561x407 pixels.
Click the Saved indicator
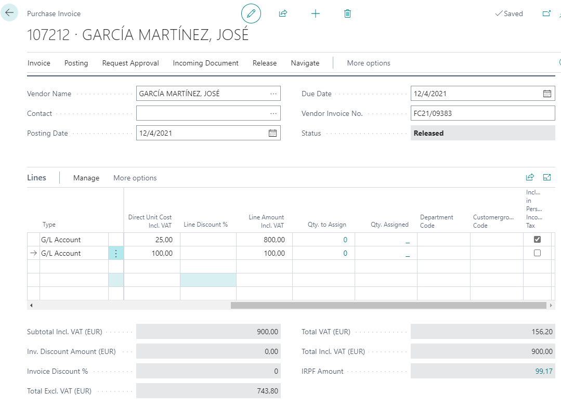(509, 14)
